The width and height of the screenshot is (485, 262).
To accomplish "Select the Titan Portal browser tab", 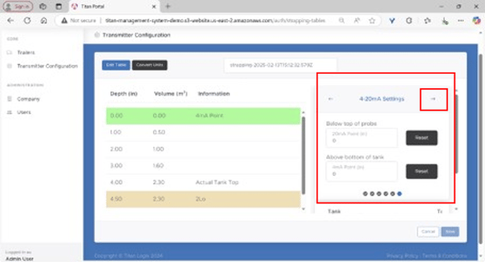I will point(113,6).
